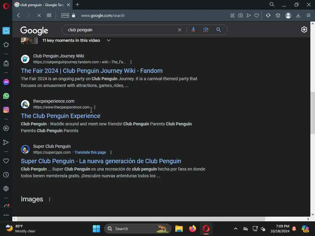
Task: Open Super Club Penguin result link
Action: point(101,161)
